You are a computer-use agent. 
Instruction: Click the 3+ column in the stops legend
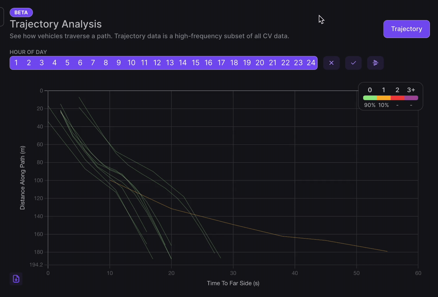click(411, 90)
